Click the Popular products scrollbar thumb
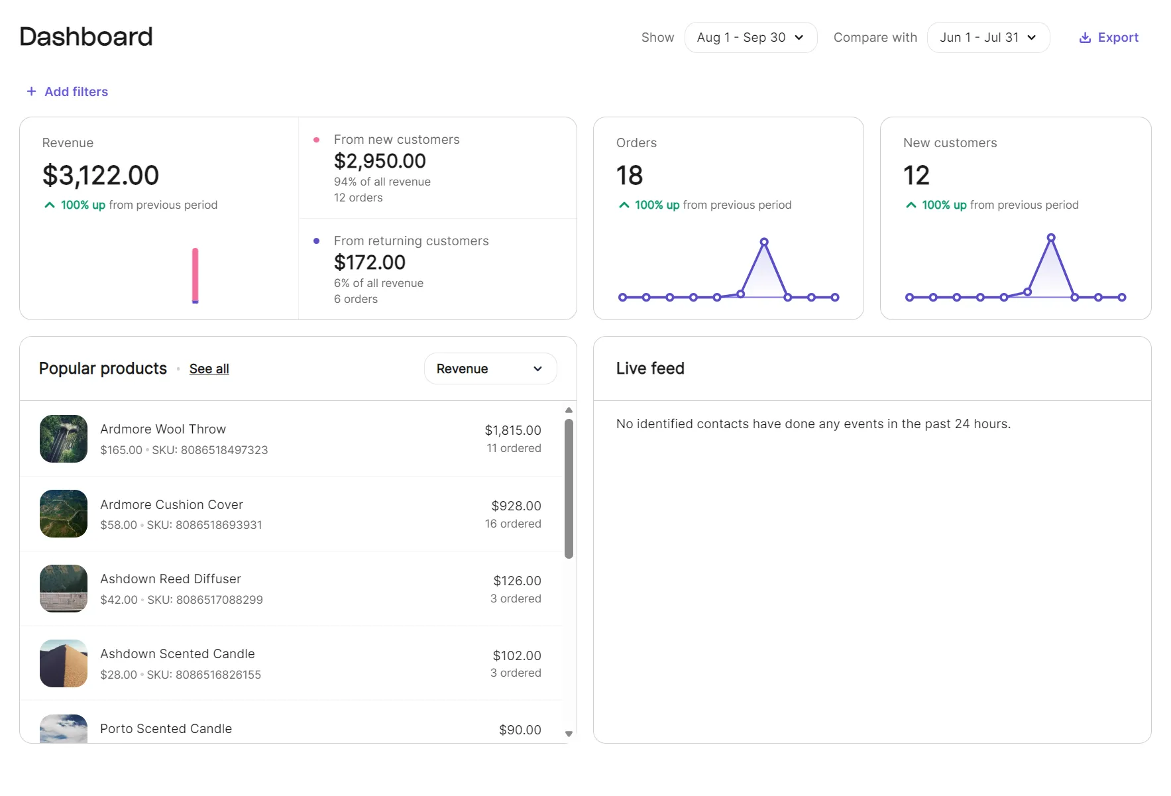 569,488
